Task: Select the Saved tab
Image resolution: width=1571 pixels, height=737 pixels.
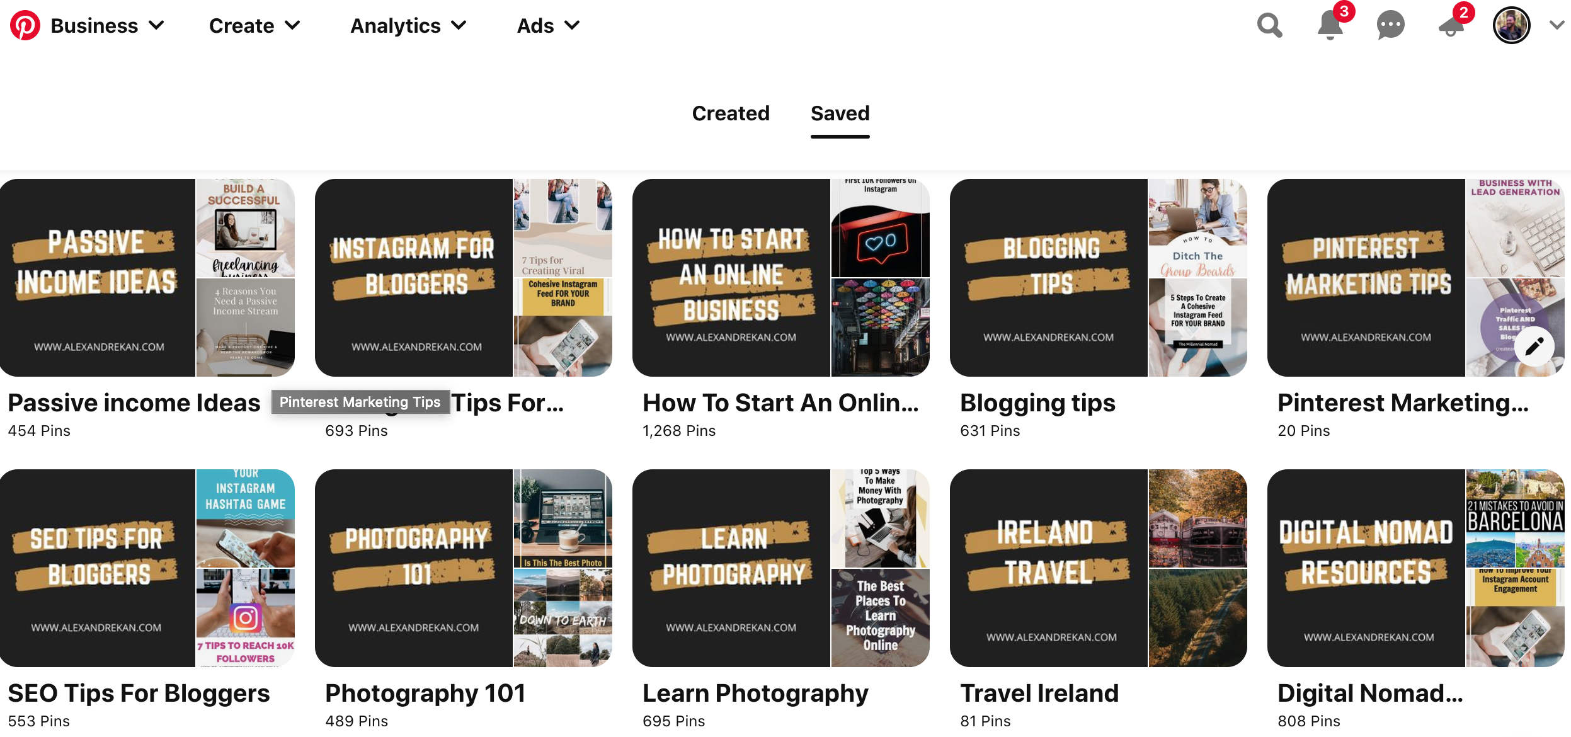Action: coord(840,113)
